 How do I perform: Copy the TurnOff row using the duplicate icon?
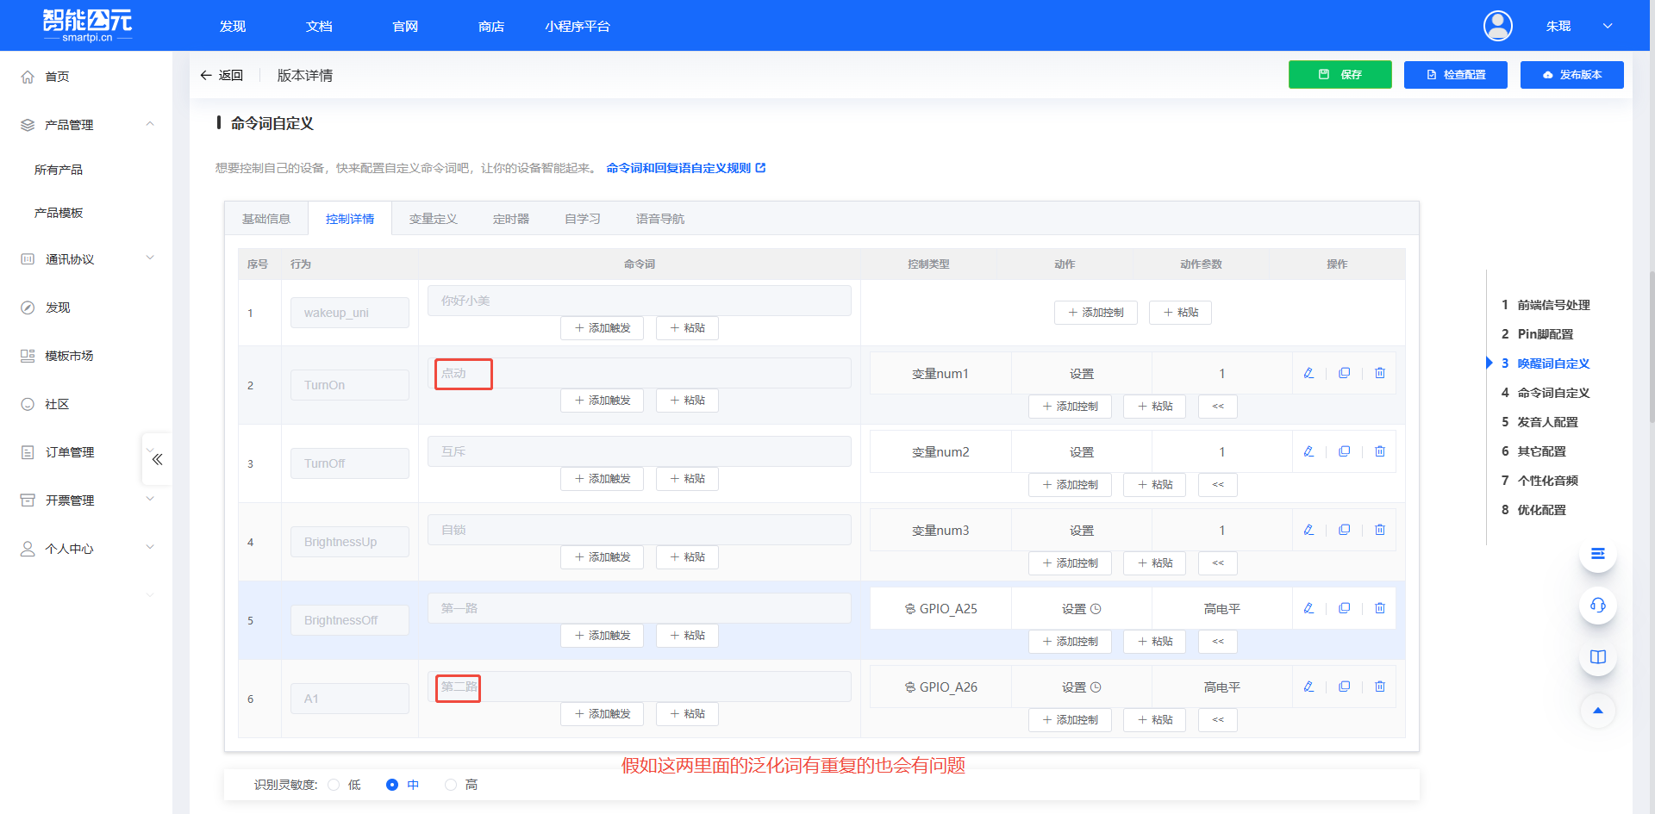[1344, 450]
